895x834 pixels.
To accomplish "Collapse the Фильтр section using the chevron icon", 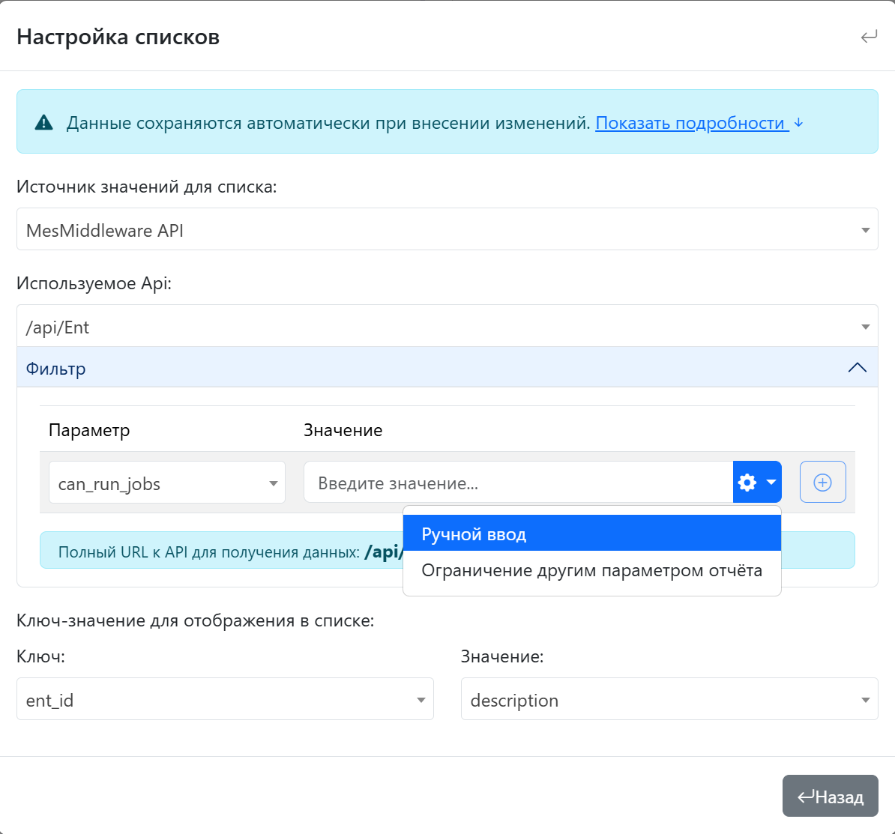I will (x=857, y=368).
